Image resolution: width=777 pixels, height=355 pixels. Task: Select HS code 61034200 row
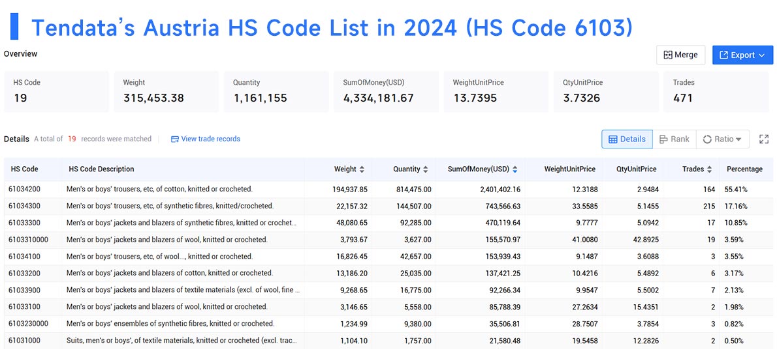point(388,190)
